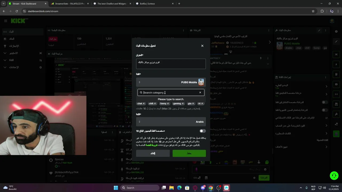Expand the banned words chevron
342x192 pixels.
tap(327, 133)
